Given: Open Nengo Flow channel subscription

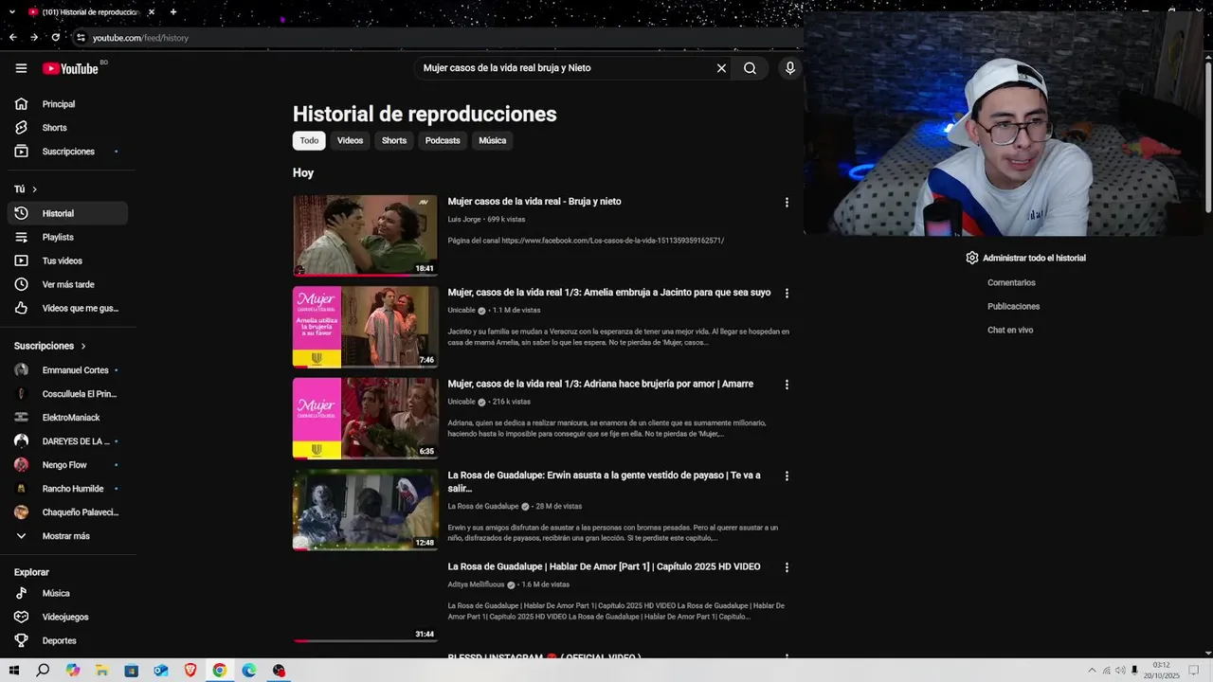Looking at the screenshot, I should tap(67, 465).
